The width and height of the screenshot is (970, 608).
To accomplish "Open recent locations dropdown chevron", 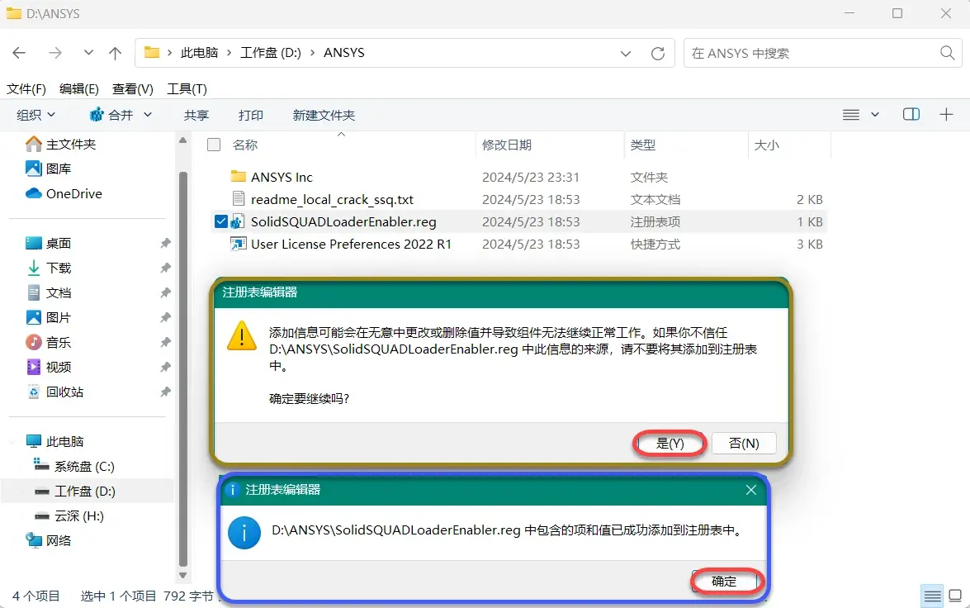I will click(88, 53).
